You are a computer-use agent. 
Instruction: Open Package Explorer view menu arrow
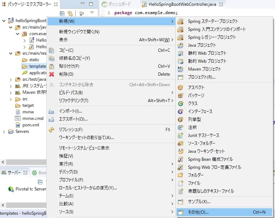[x=92, y=13]
